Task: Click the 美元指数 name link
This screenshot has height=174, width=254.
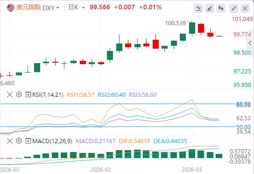Action: [28, 7]
